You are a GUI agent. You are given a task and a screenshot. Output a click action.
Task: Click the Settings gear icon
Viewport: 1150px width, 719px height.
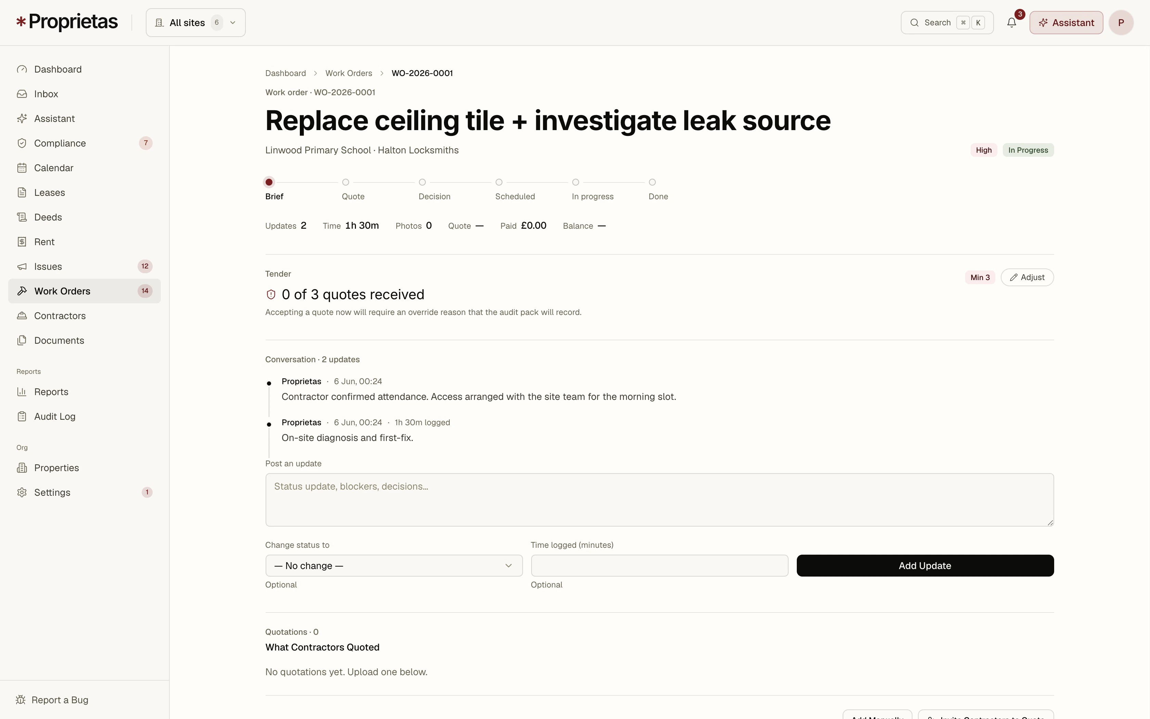click(x=22, y=493)
